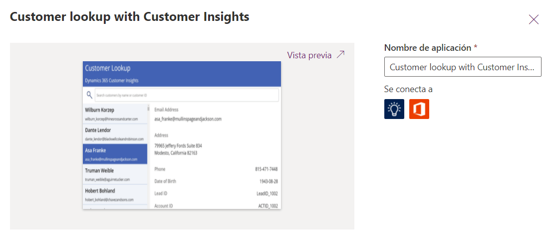Click the Date of Birth value 1943-08-28
Image resolution: width=550 pixels, height=235 pixels.
(268, 181)
